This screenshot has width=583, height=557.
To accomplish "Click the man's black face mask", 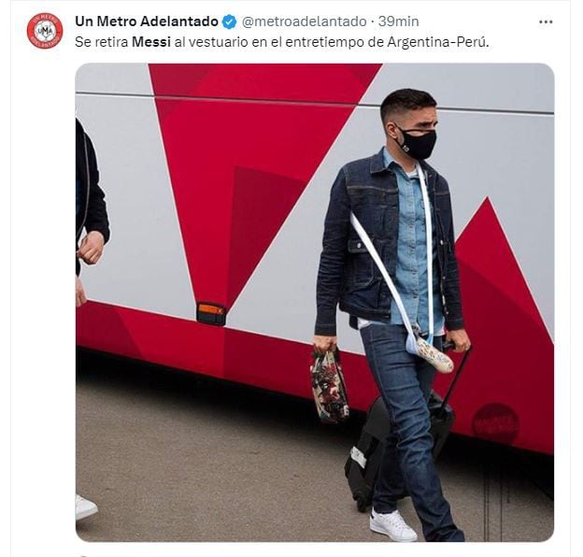I will coord(418,144).
